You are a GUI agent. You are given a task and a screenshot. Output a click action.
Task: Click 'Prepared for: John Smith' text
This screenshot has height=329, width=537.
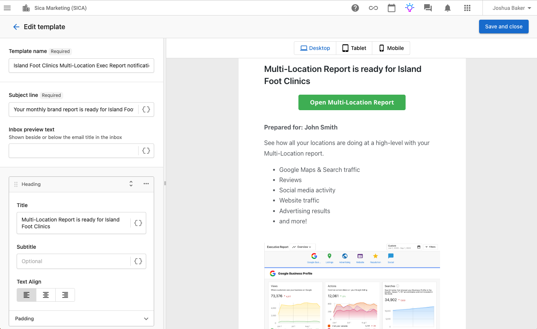point(301,127)
